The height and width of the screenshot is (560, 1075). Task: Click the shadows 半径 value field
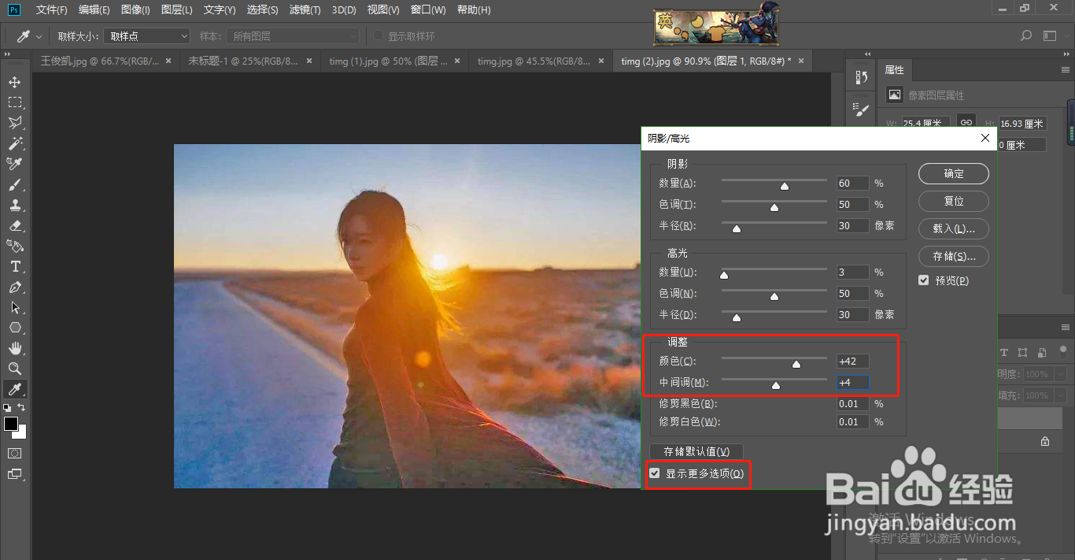tap(853, 225)
